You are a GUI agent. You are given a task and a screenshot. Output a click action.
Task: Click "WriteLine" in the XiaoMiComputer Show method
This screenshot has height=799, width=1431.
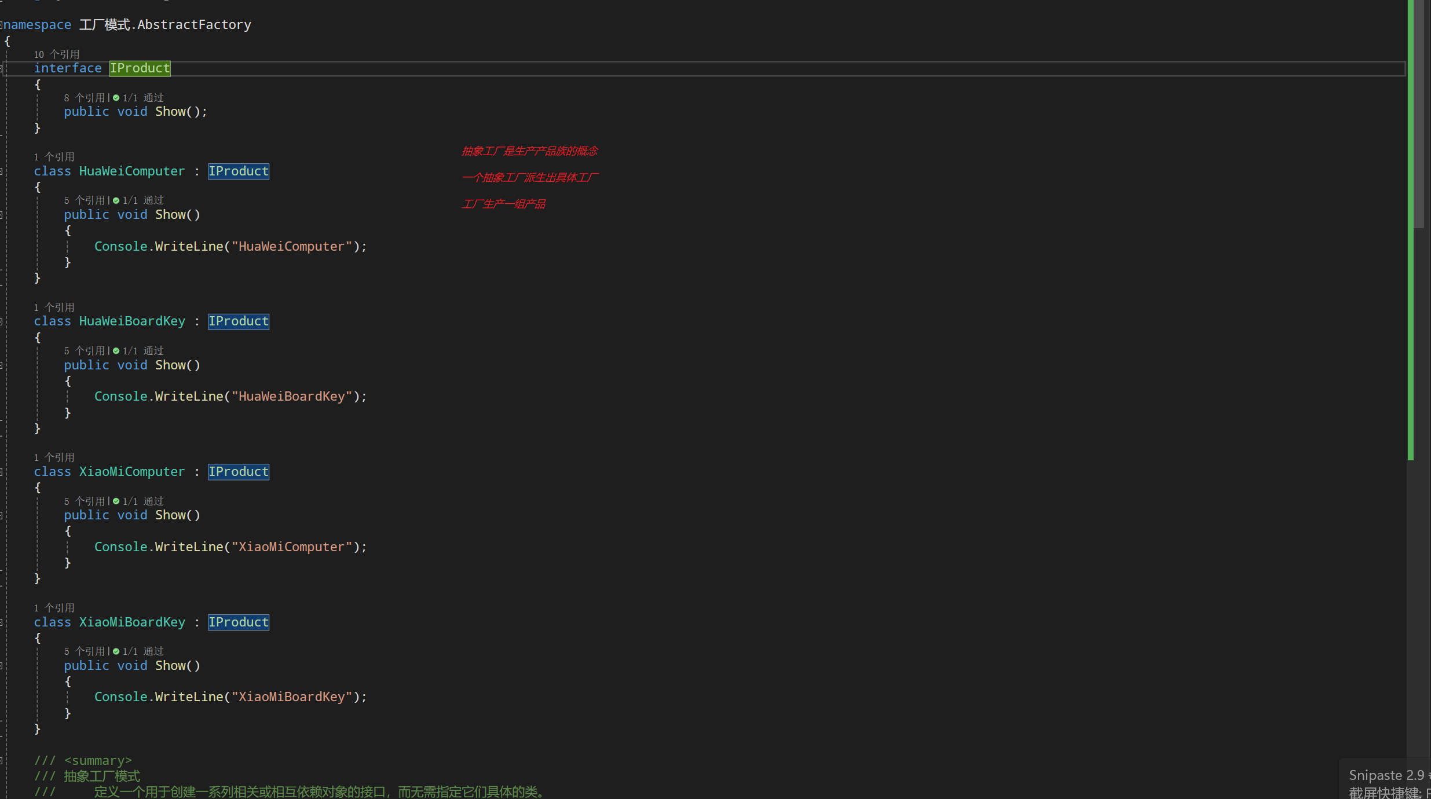click(x=189, y=547)
